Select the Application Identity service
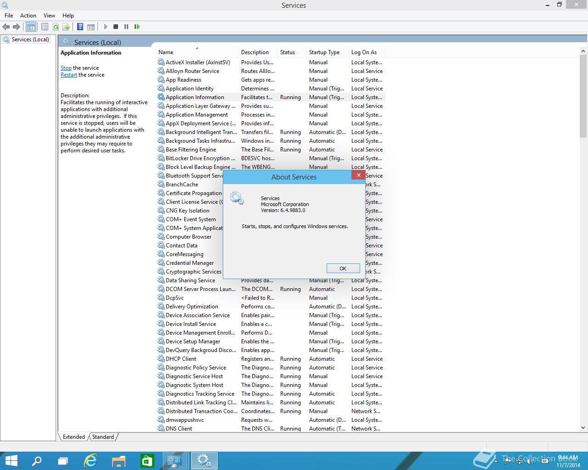This screenshot has width=588, height=470. click(x=271, y=89)
